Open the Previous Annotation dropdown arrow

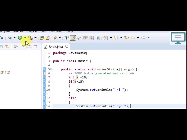click(121, 38)
